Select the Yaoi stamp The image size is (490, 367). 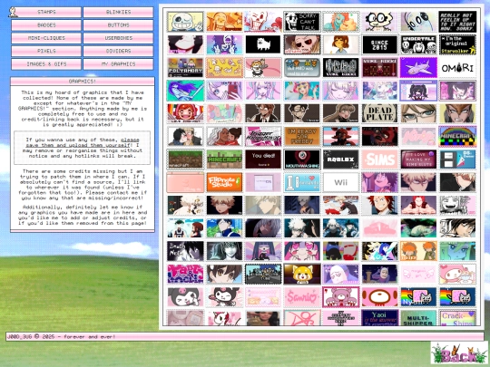click(379, 318)
